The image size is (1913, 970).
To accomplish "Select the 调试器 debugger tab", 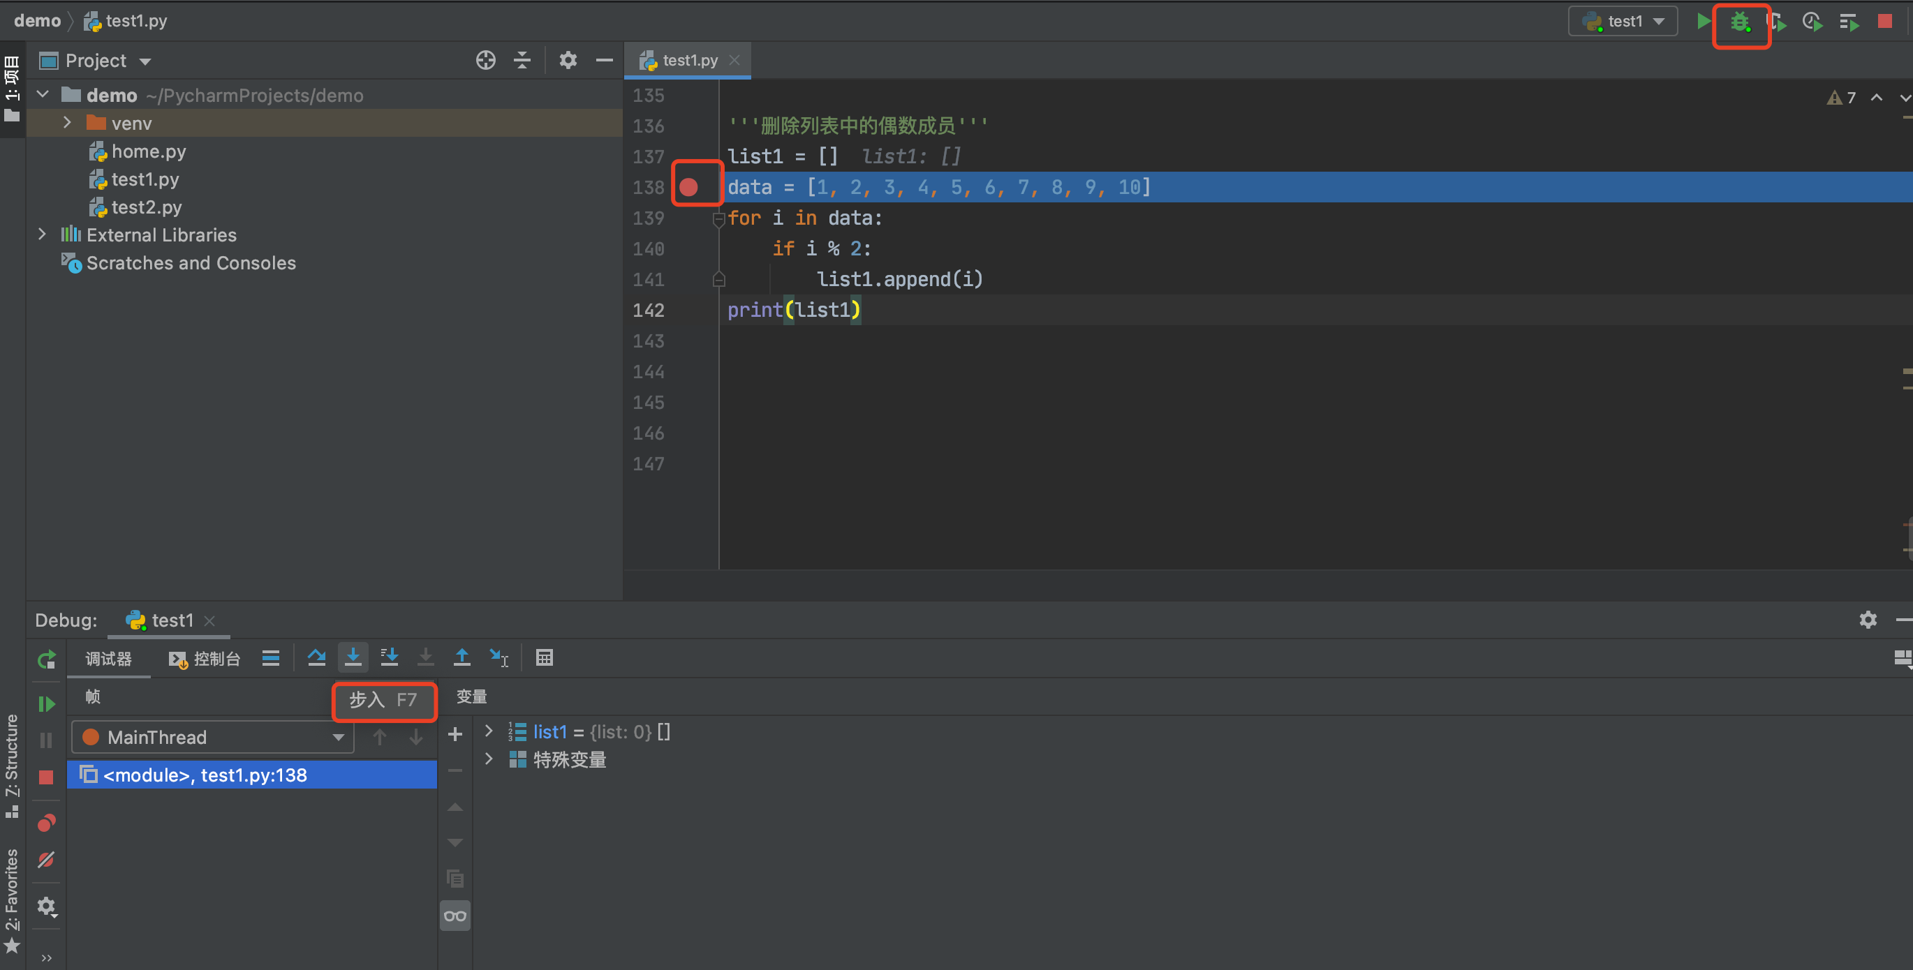I will (108, 659).
